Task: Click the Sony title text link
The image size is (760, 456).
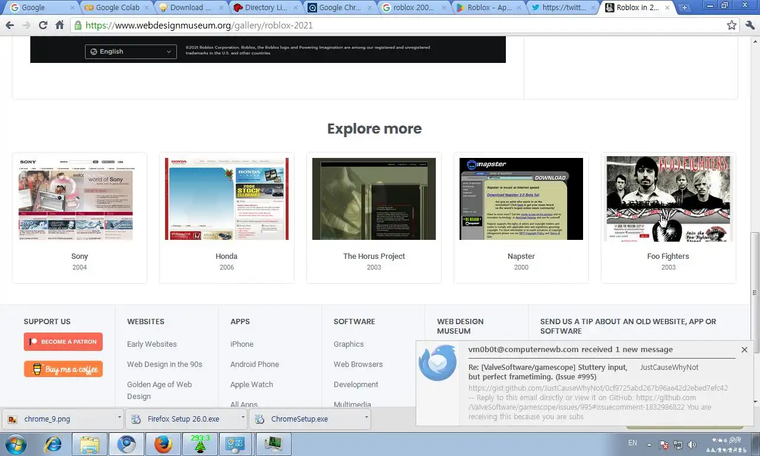Action: [80, 256]
